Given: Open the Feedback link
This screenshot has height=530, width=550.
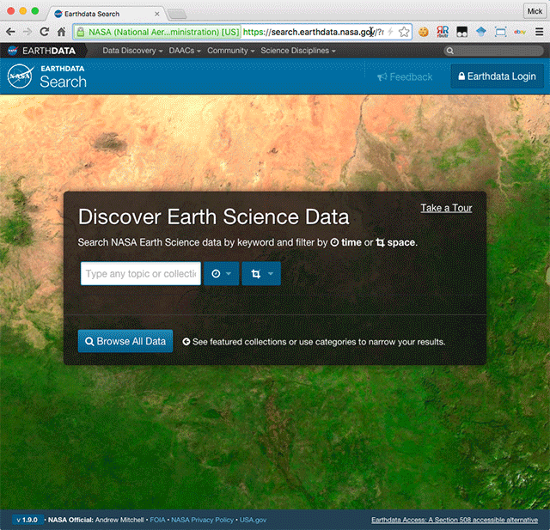Looking at the screenshot, I should (x=405, y=76).
